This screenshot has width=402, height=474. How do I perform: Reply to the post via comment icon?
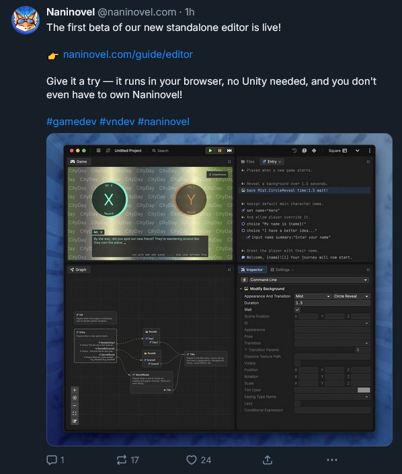coord(52,460)
